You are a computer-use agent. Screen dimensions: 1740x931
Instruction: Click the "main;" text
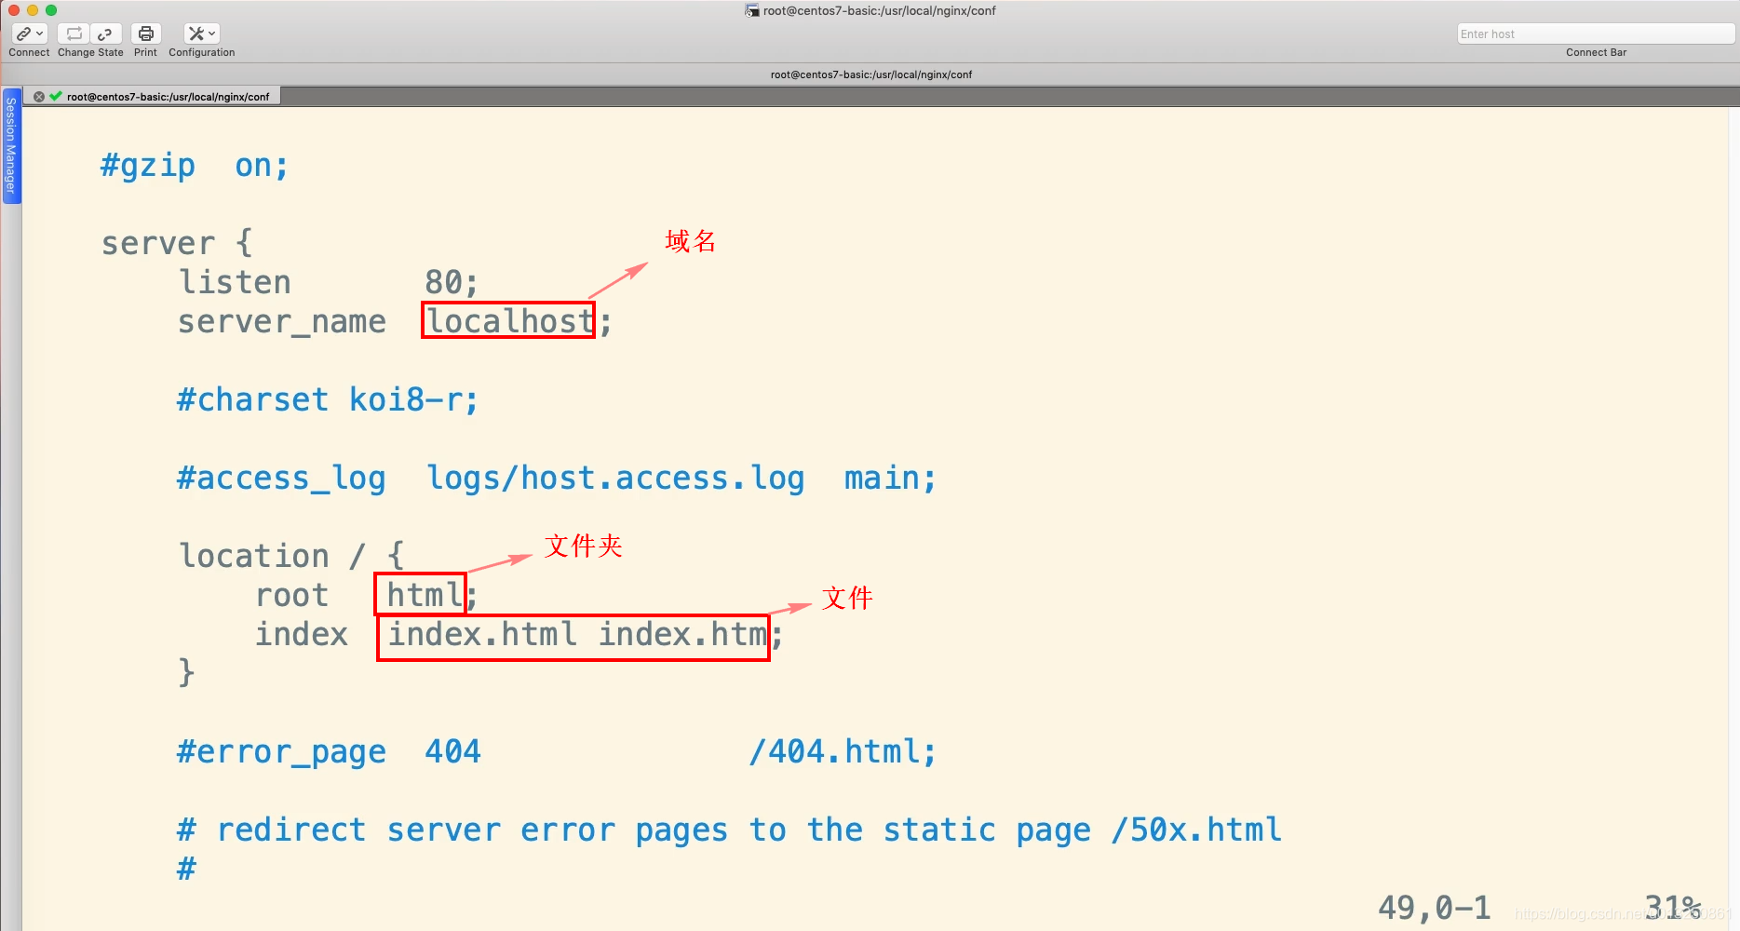pyautogui.click(x=890, y=478)
